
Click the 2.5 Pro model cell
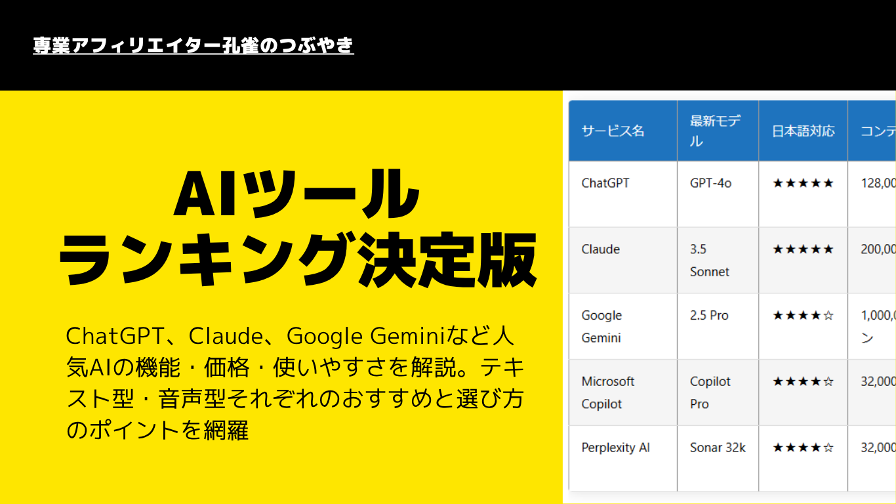[x=709, y=316]
